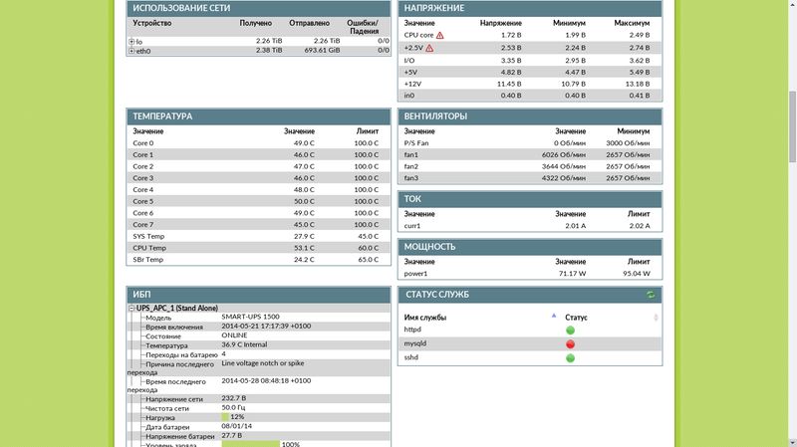Click the green sshd status indicator
The width and height of the screenshot is (797, 447).
click(570, 358)
